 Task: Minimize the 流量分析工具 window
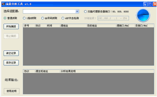tap(145, 4)
